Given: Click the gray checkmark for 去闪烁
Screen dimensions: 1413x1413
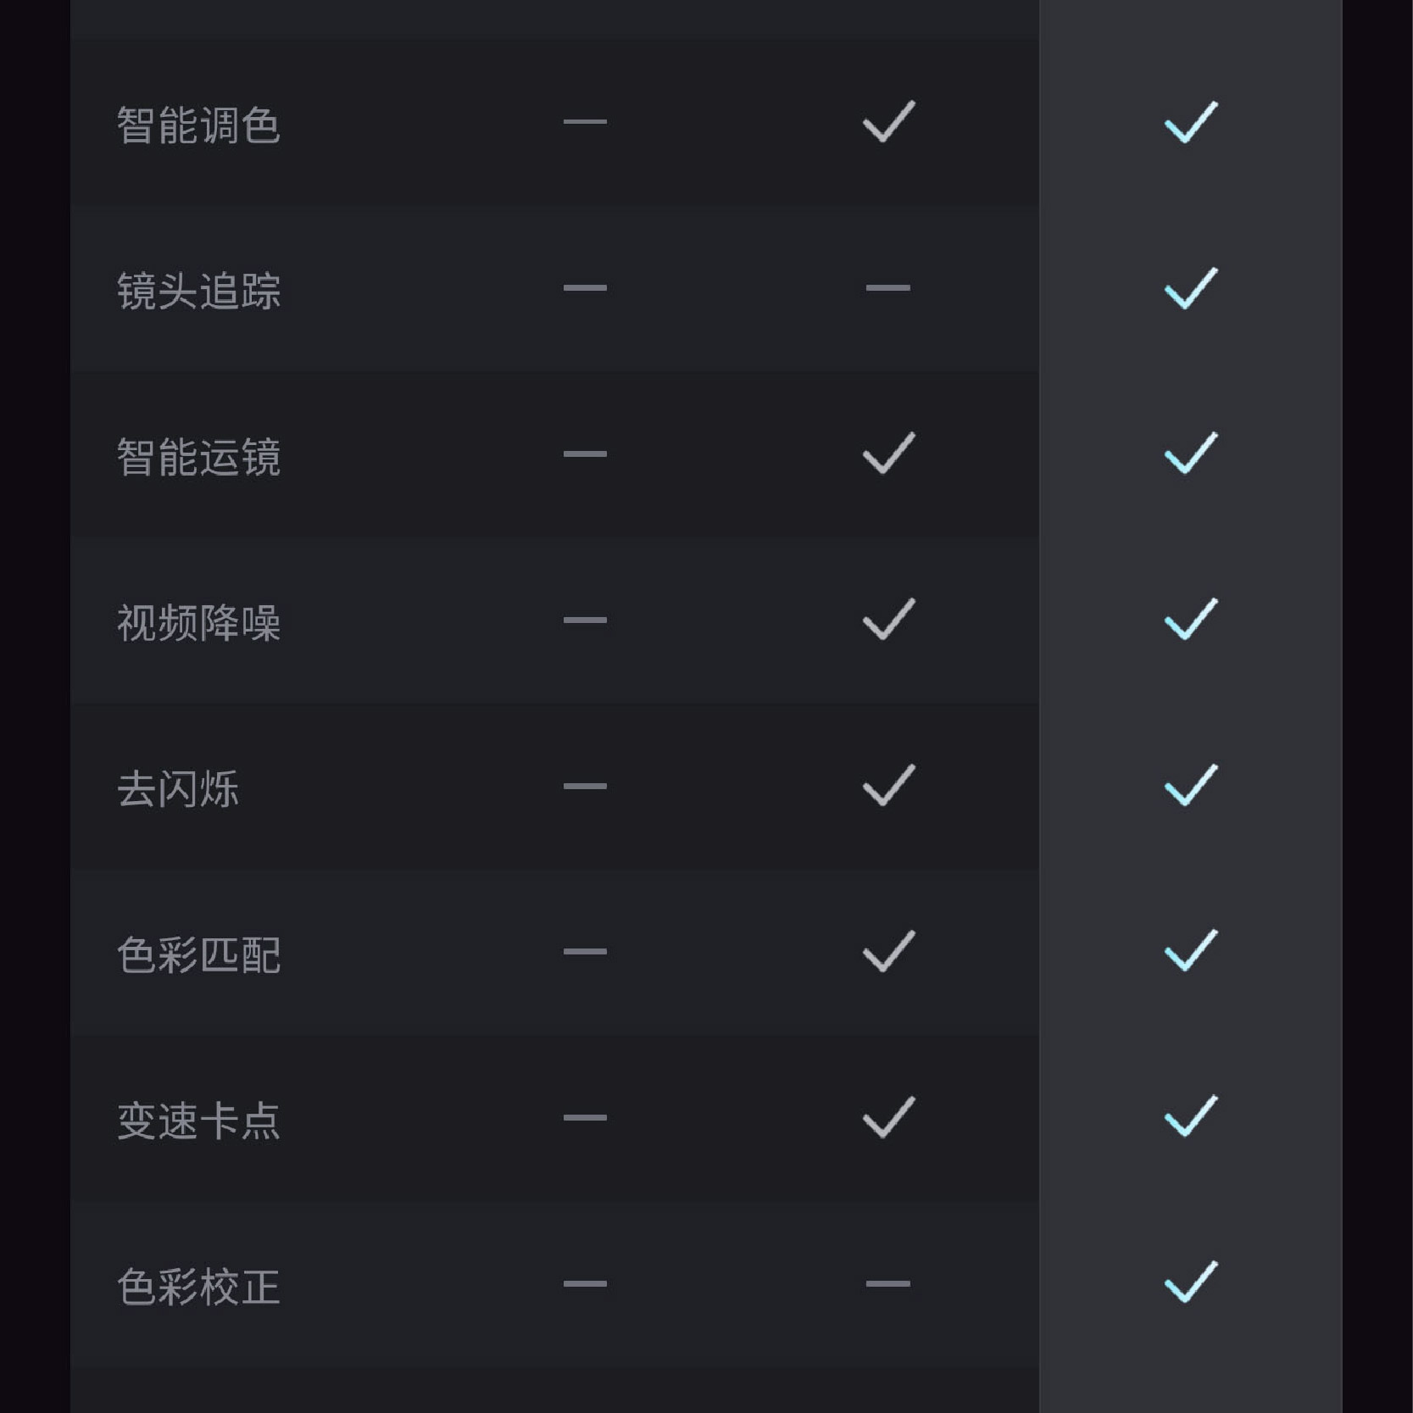Looking at the screenshot, I should tap(888, 786).
